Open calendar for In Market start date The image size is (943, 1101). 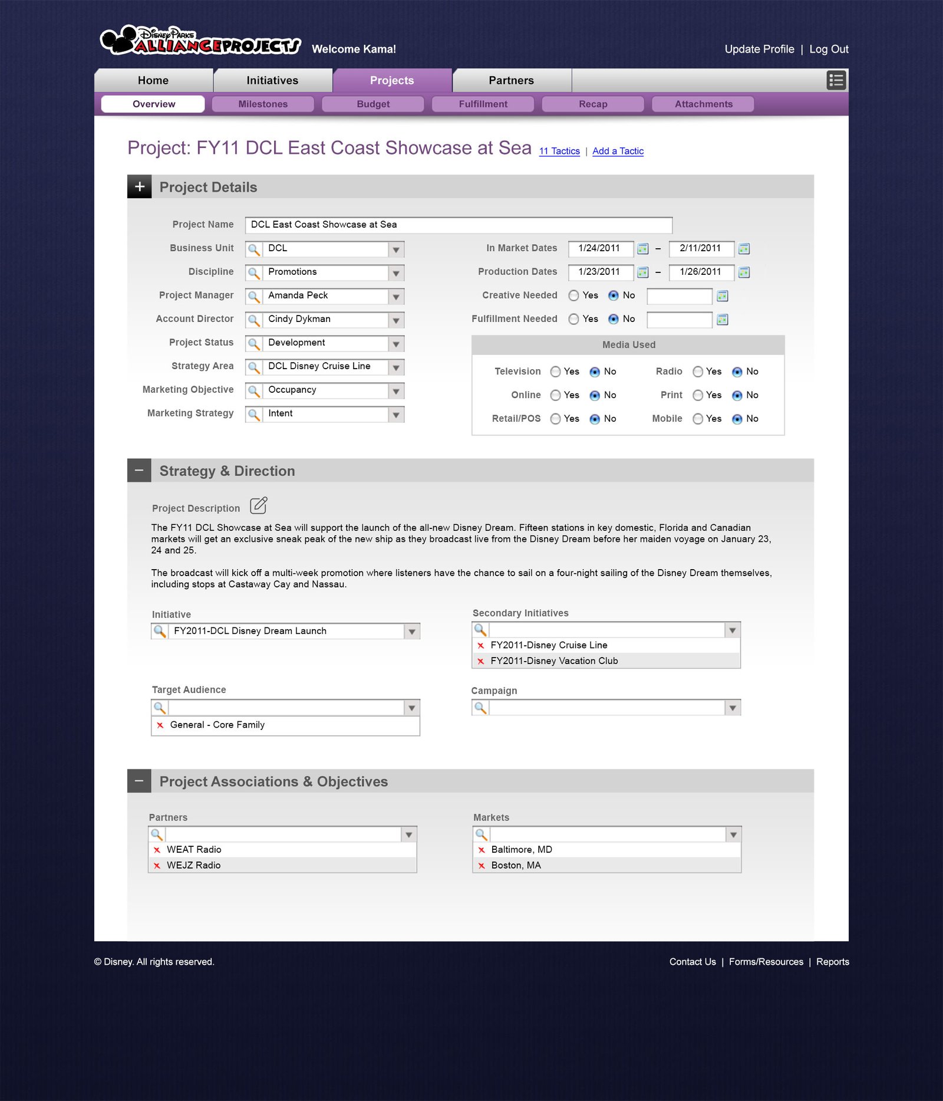click(643, 249)
